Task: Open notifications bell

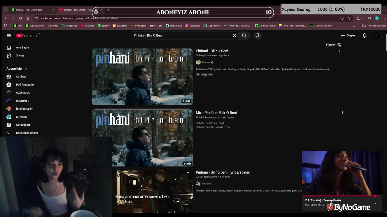Action: (x=365, y=36)
